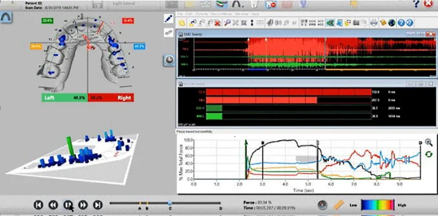The height and width of the screenshot is (216, 438).
Task: Open the dental arch view icon
Action: [x=5, y=17]
